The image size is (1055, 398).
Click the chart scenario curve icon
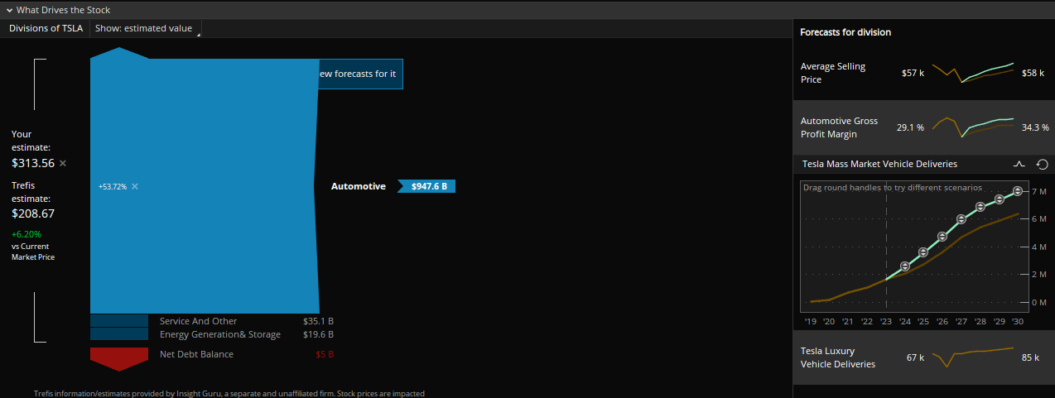[1019, 164]
